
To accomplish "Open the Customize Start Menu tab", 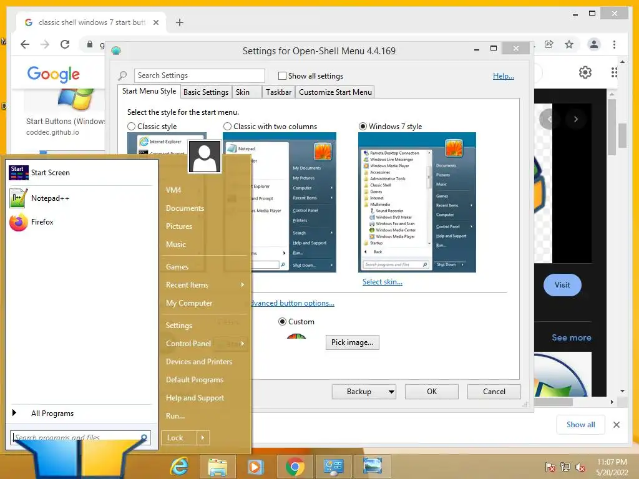I will pyautogui.click(x=335, y=92).
